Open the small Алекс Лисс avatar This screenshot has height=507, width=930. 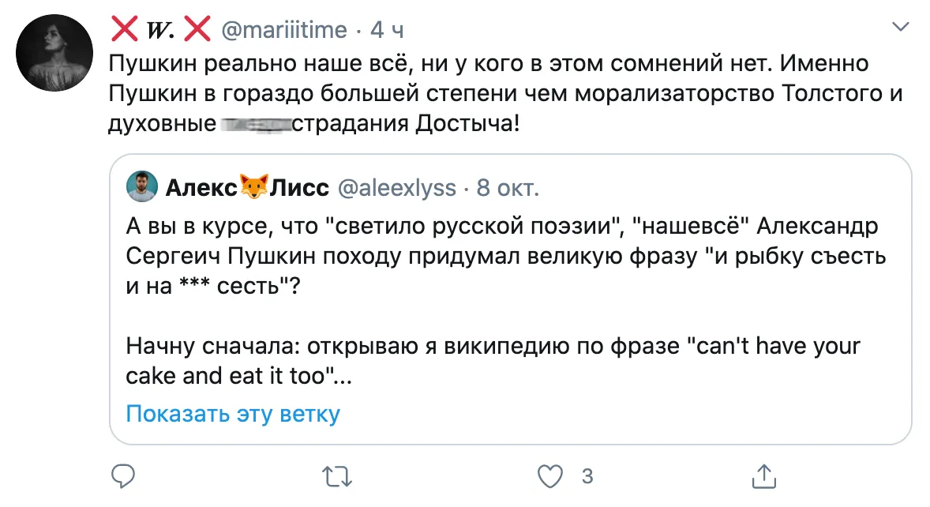click(x=142, y=186)
